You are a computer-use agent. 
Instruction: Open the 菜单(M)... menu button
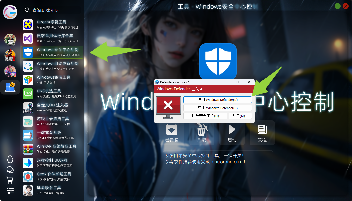pos(240,116)
